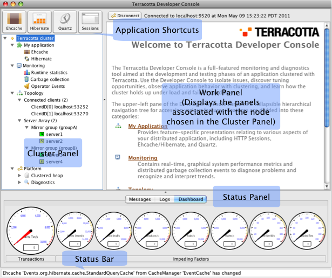Viewport: 332px width, 278px height.
Task: Click the scroll up arrow of work panel
Action: pyautogui.click(x=327, y=25)
